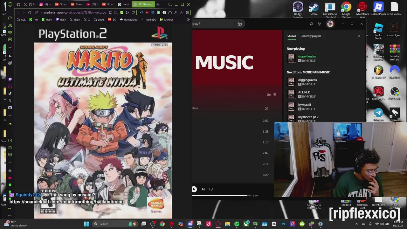Open sidebar settings gear in Opera GX
The height and width of the screenshot is (229, 407).
10,155
